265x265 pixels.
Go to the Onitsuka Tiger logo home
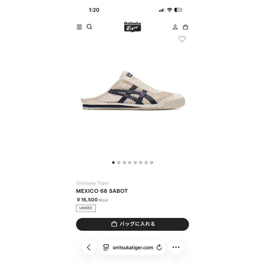point(132,27)
